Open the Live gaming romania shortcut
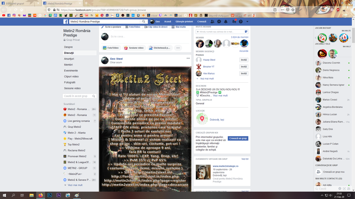This screenshot has width=355, height=199. coord(79,121)
